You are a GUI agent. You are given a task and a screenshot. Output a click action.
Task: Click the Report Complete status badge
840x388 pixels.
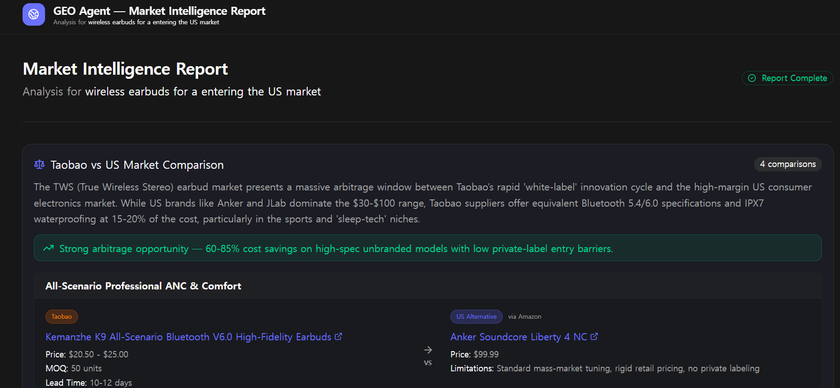(x=787, y=78)
